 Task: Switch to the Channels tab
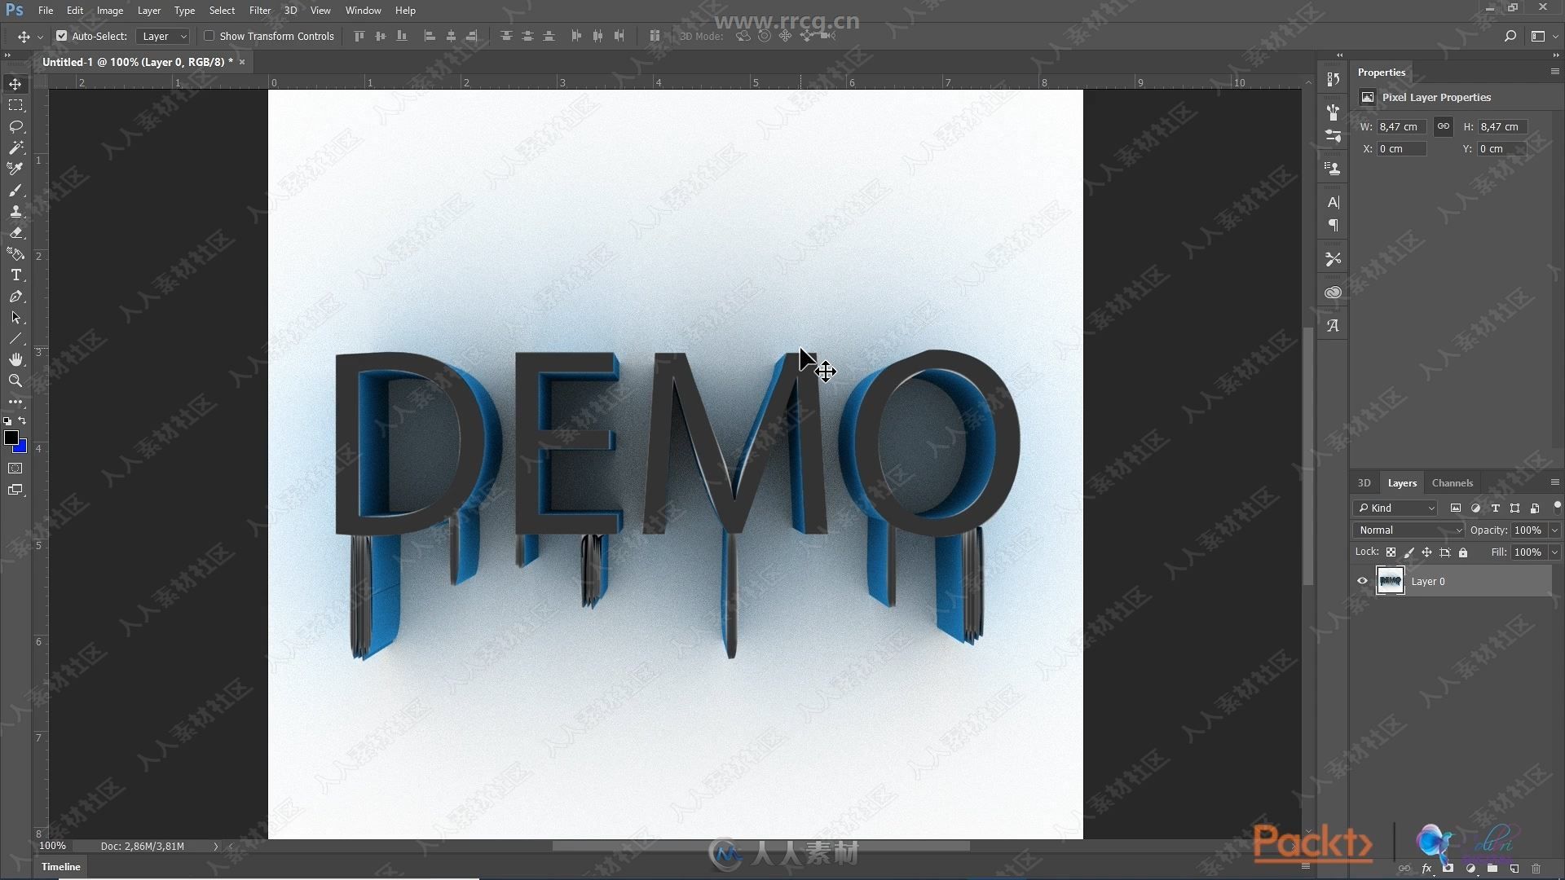click(x=1453, y=482)
